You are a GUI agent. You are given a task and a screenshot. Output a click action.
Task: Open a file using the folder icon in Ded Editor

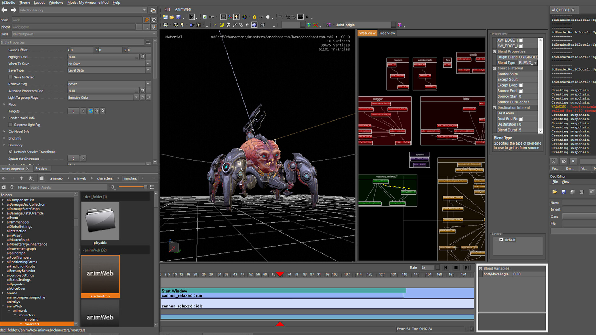pos(555,191)
